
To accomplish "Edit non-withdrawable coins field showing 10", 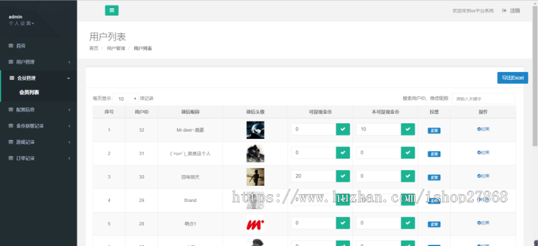I will [378, 129].
